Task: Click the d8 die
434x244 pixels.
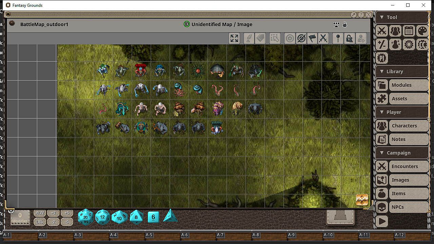Action: click(136, 217)
